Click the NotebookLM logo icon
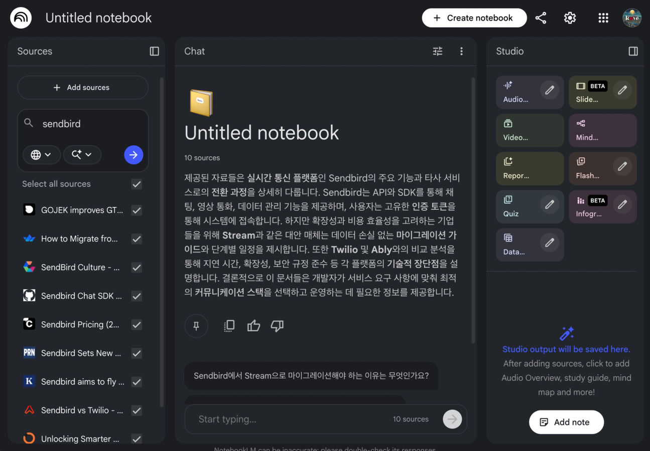650x451 pixels. point(21,18)
